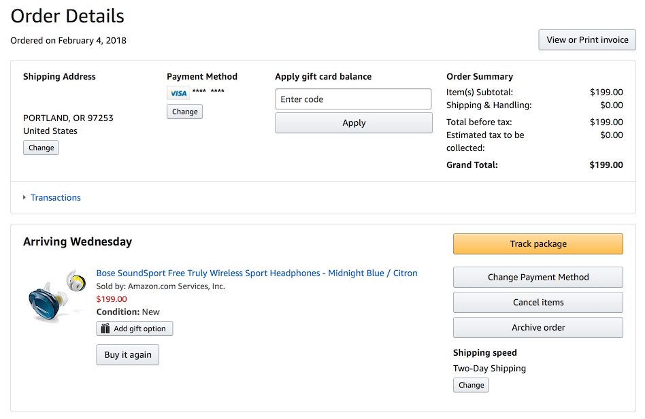Image resolution: width=645 pixels, height=419 pixels.
Task: Change the payment method under the Visa card
Action: coord(184,112)
